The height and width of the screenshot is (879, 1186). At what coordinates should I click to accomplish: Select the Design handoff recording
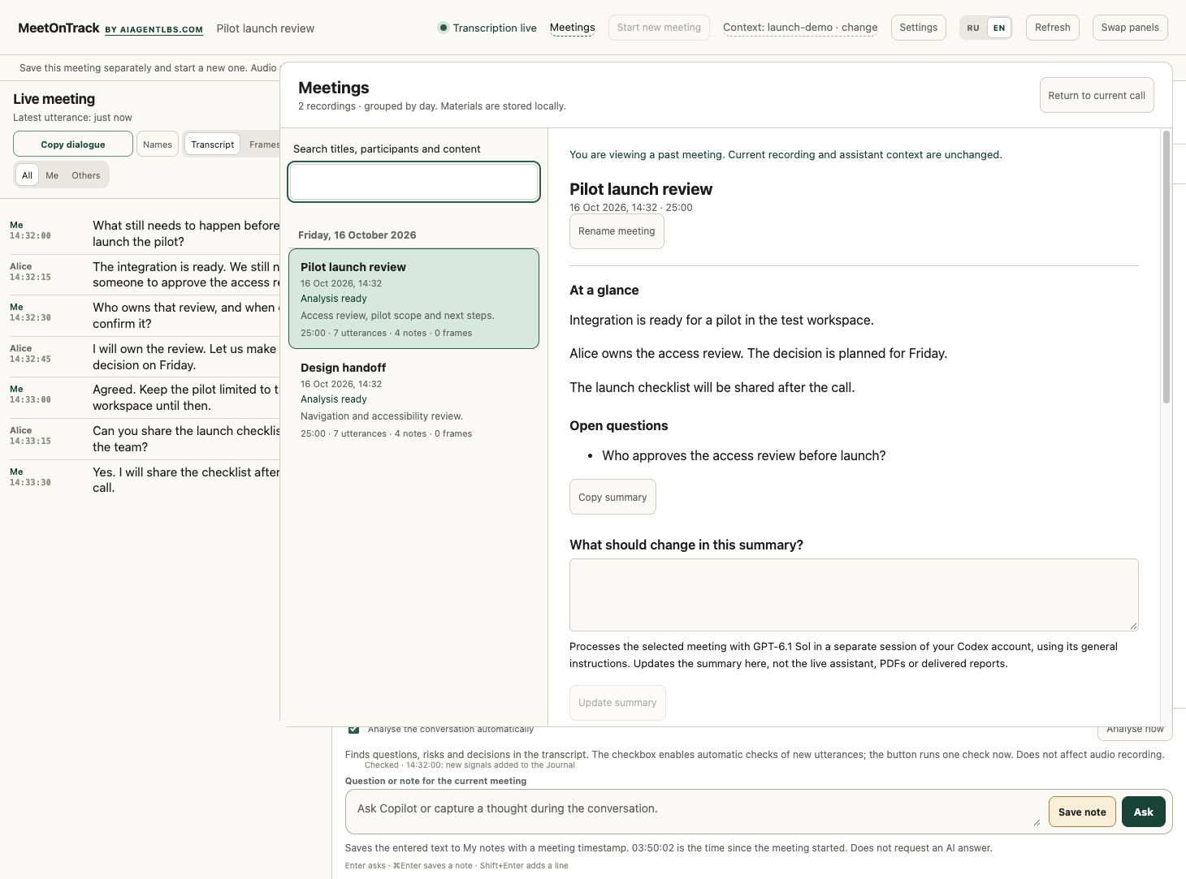coord(414,399)
